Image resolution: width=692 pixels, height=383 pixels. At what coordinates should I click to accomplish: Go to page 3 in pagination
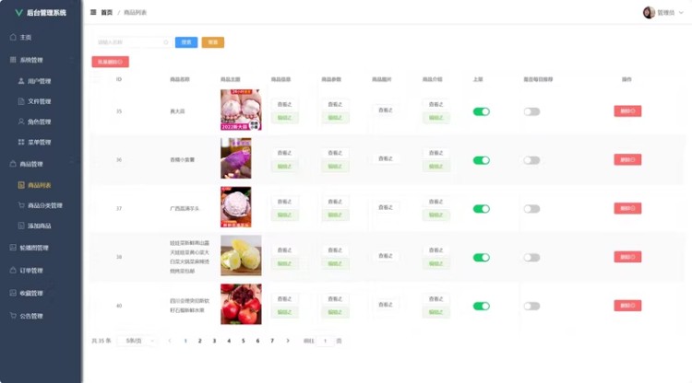pos(215,341)
